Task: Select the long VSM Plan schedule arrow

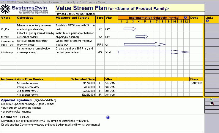Action: pos(154,52)
